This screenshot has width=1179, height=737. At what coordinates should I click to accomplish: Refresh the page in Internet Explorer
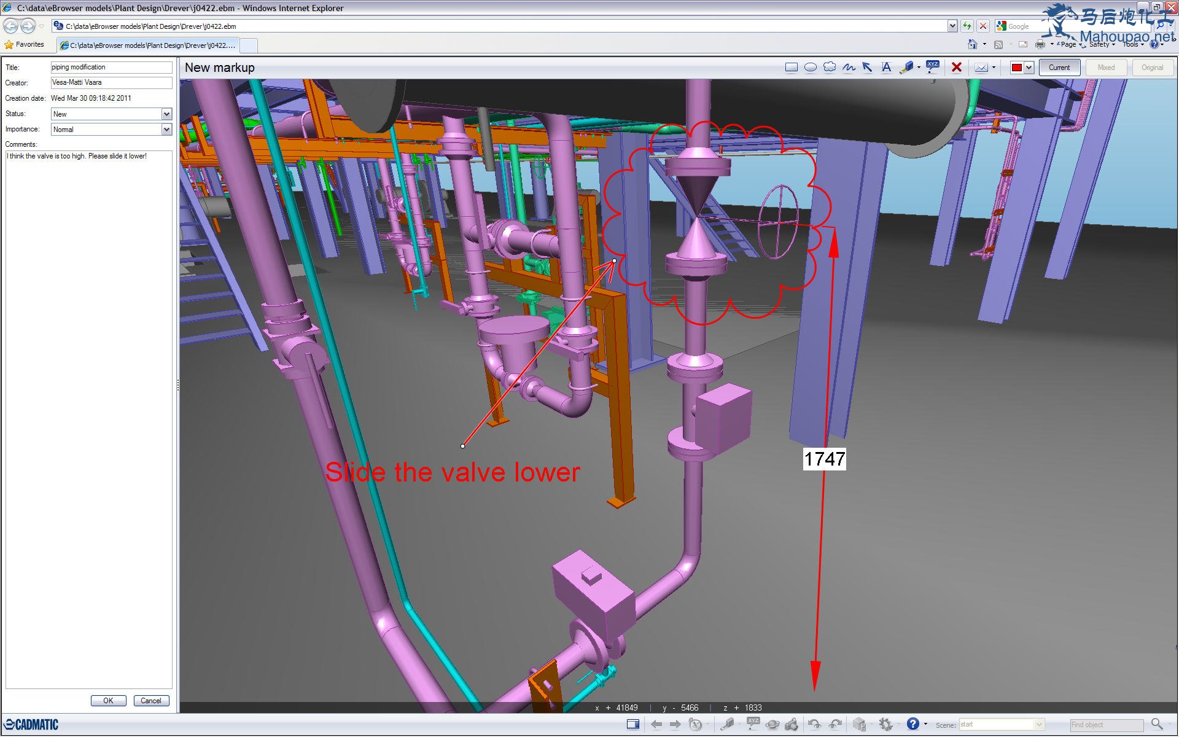click(967, 26)
